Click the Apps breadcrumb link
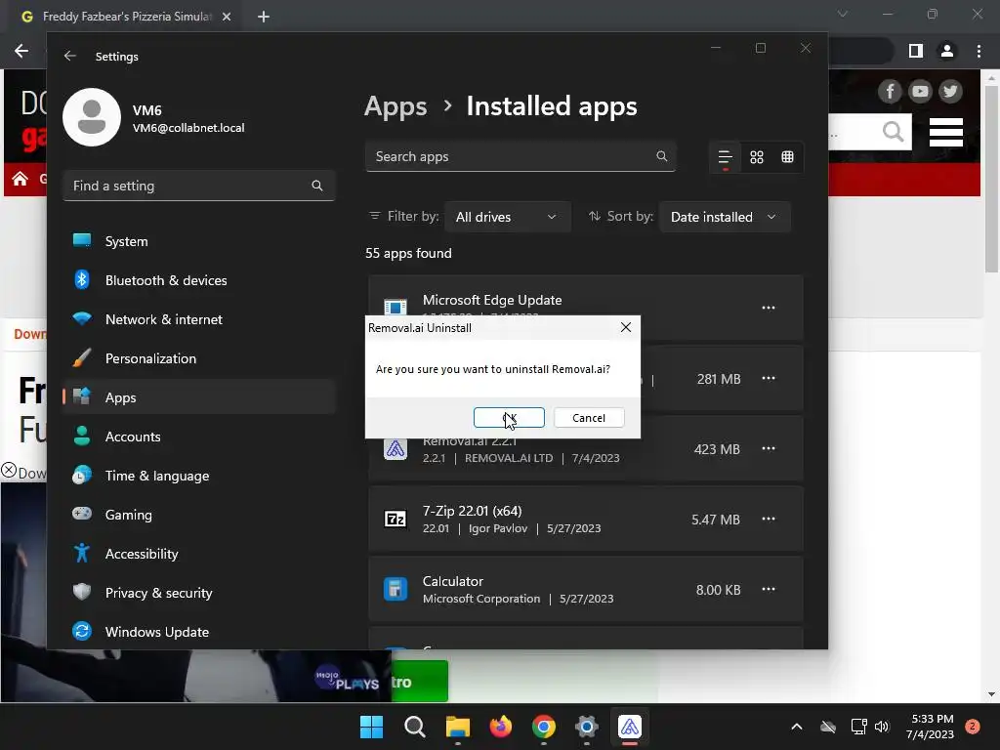The height and width of the screenshot is (750, 1000). tap(396, 106)
